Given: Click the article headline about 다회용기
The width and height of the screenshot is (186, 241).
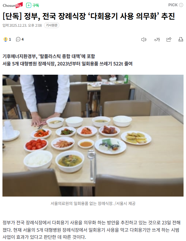Looking at the screenshot, I should pos(89,16).
